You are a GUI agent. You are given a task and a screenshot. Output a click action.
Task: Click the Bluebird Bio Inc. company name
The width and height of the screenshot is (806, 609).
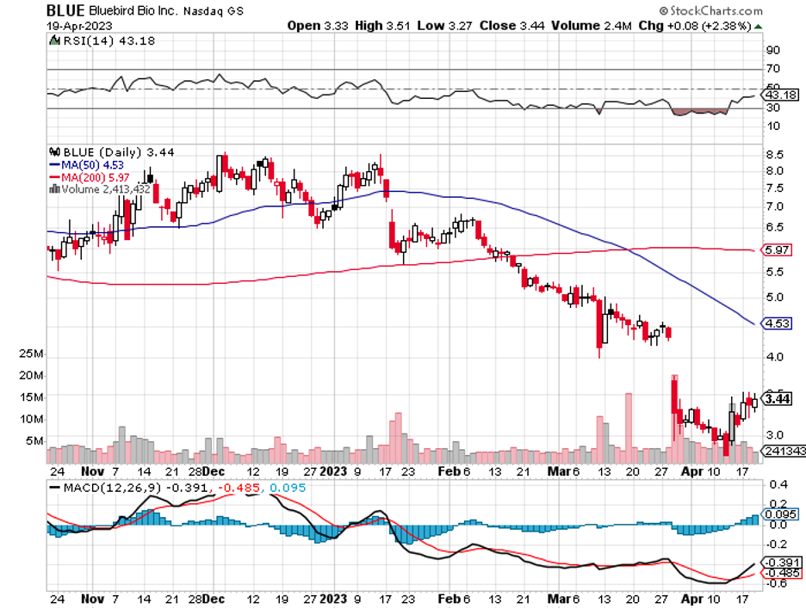133,11
